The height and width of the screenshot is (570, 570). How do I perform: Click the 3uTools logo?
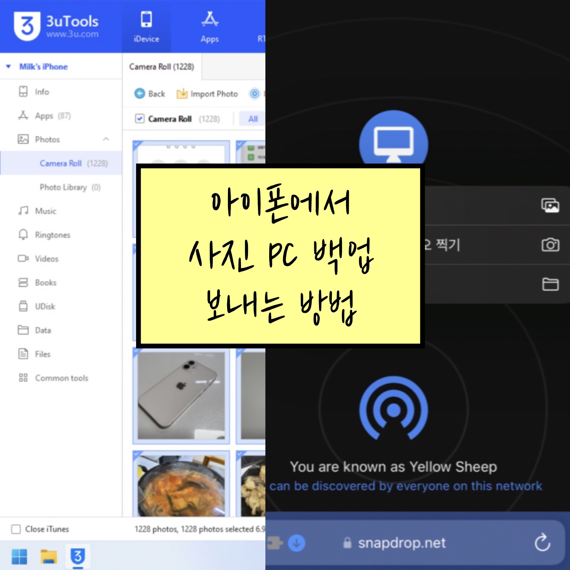[27, 26]
